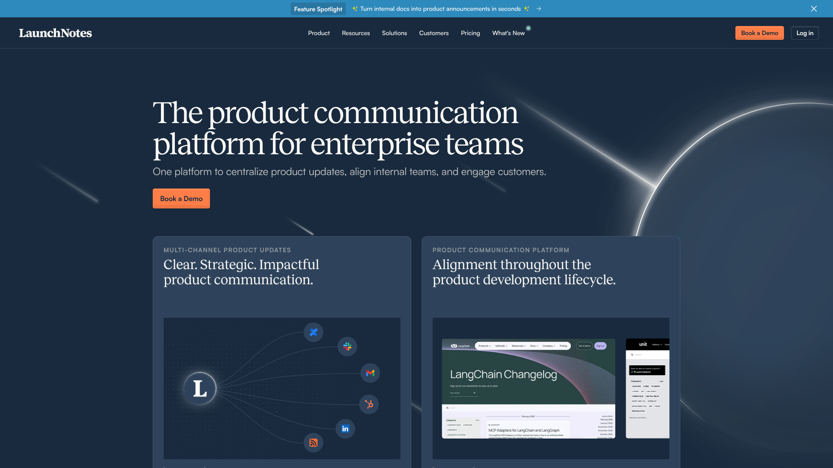The height and width of the screenshot is (468, 833).
Task: Click the email input in the LangChain preview
Action: pos(457,393)
